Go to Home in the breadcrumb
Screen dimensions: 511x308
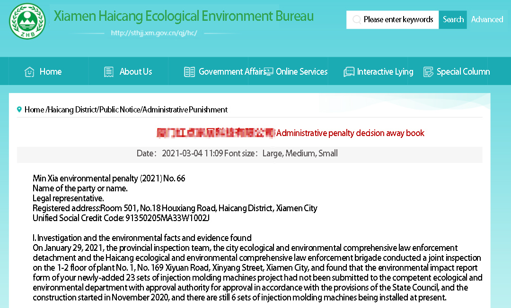pyautogui.click(x=34, y=110)
